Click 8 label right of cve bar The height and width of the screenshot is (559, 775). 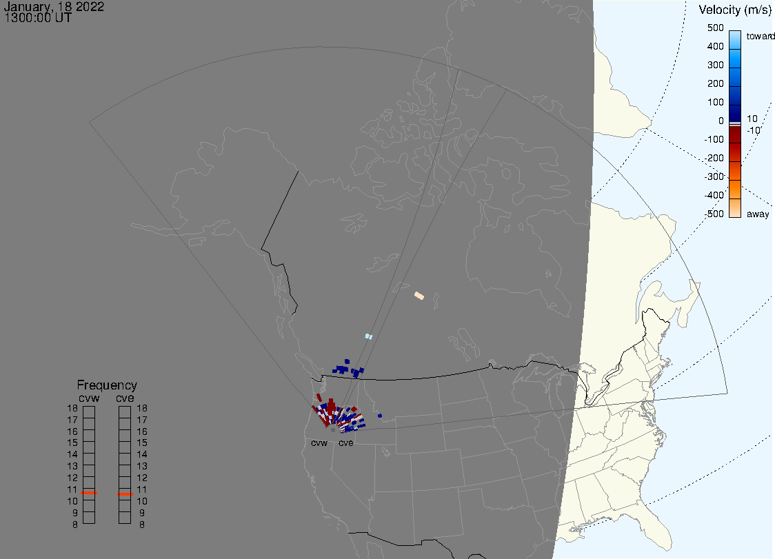click(x=142, y=525)
